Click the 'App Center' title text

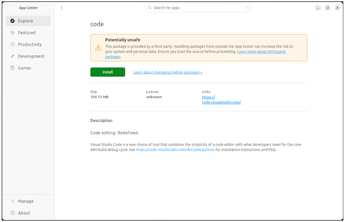(x=28, y=8)
